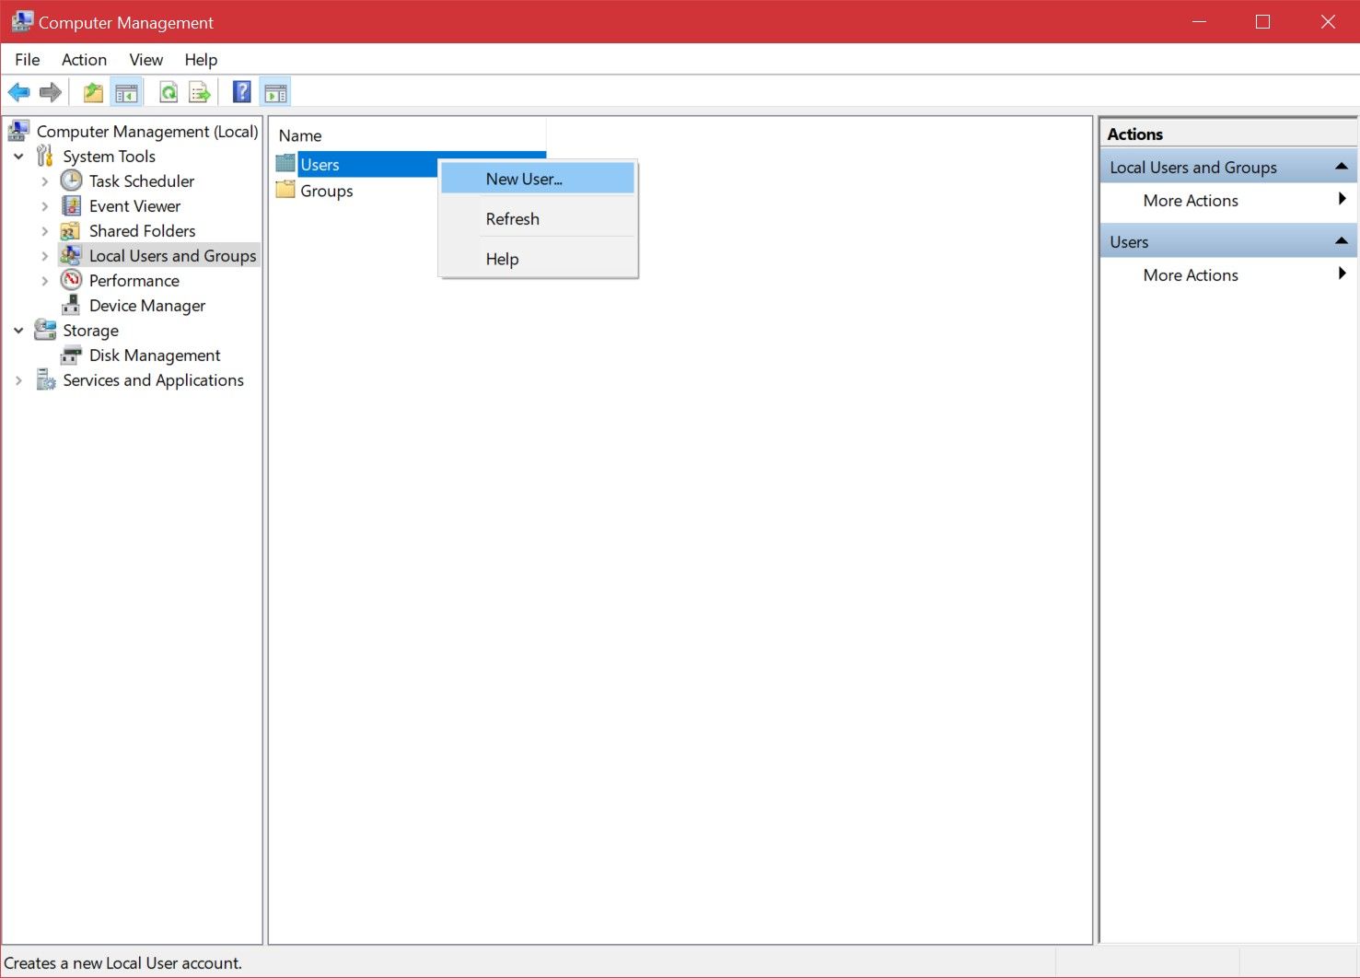This screenshot has width=1360, height=978.
Task: Click the Name column header
Action: point(300,135)
